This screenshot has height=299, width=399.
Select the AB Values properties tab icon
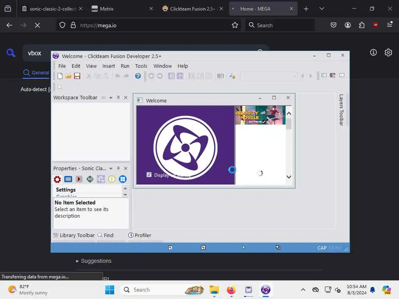point(90,179)
